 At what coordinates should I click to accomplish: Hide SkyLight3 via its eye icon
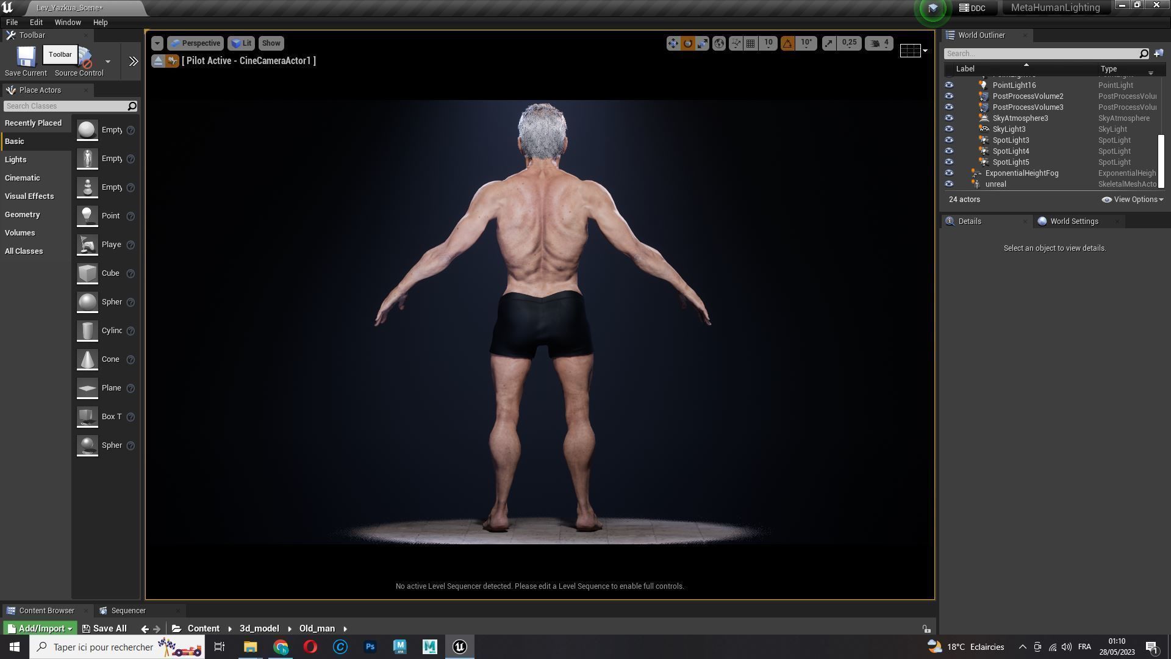coord(949,129)
